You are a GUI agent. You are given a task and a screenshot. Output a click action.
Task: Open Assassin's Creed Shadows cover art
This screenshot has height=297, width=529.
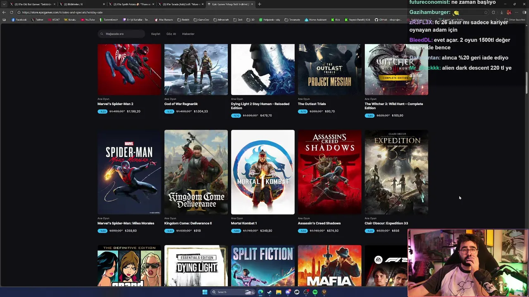coord(329,172)
